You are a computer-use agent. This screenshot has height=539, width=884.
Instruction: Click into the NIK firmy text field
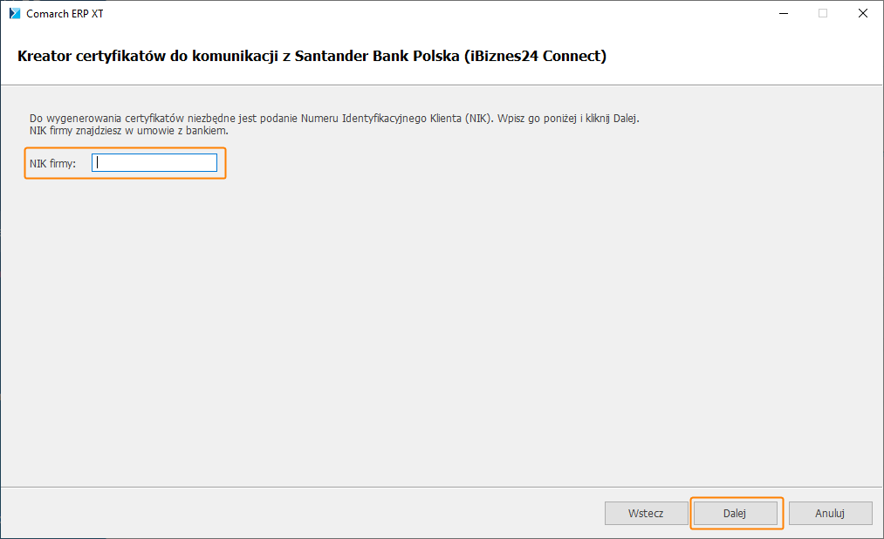click(x=154, y=163)
